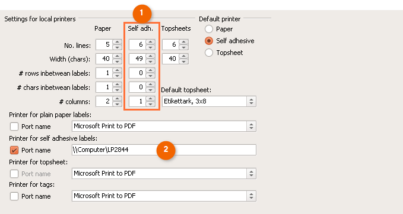The height and width of the screenshot is (214, 403).
Task: Select Paper as default printer
Action: coord(209,29)
